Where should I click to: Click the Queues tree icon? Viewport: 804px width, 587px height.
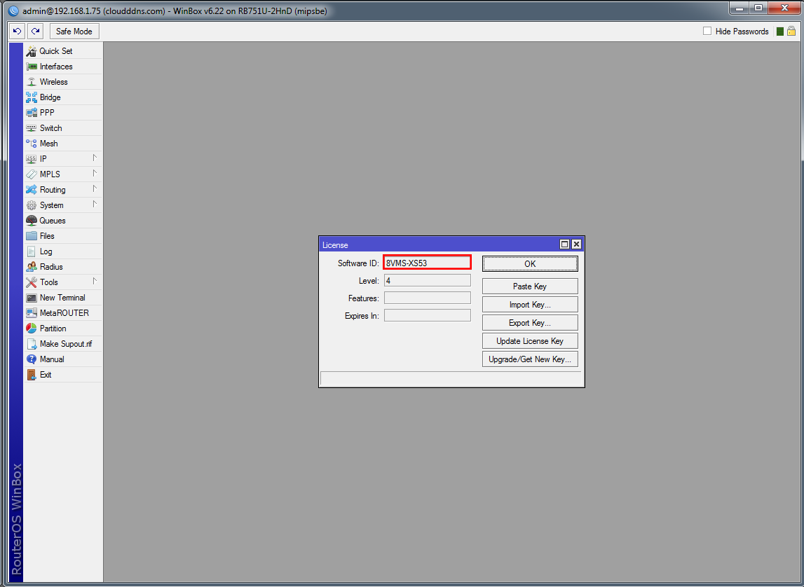point(32,221)
